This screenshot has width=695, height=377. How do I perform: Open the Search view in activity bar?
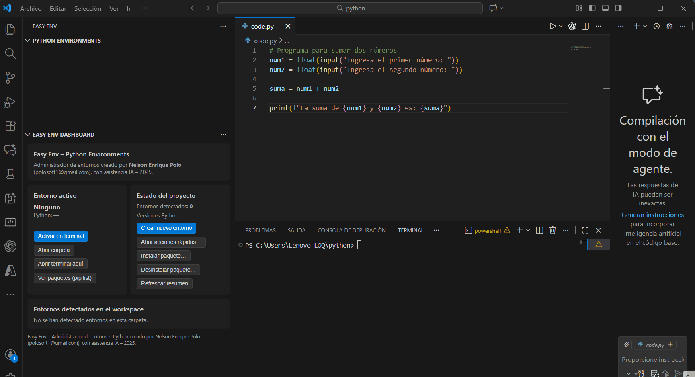point(10,53)
